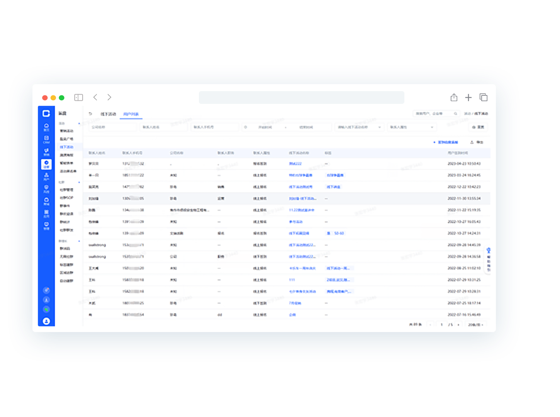560x417 pixels.
Task: Go back with the browser back arrow
Action: pyautogui.click(x=95, y=97)
